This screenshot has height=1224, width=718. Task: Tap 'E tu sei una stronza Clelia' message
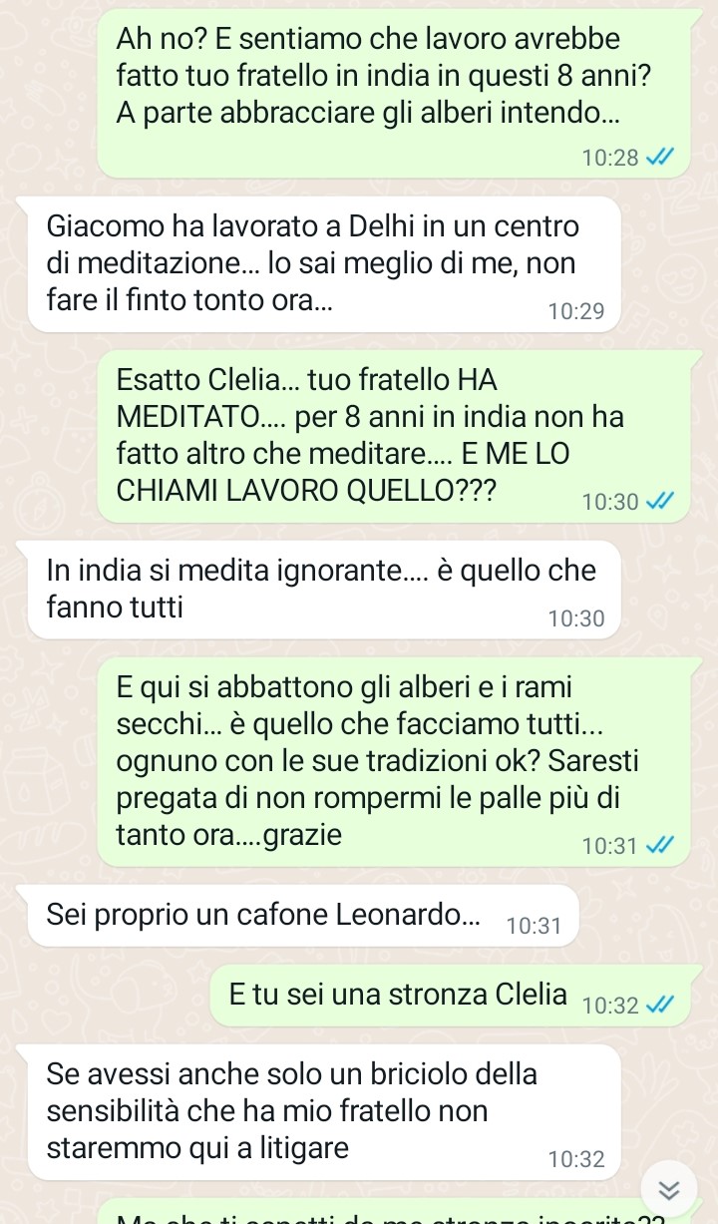pos(451,997)
